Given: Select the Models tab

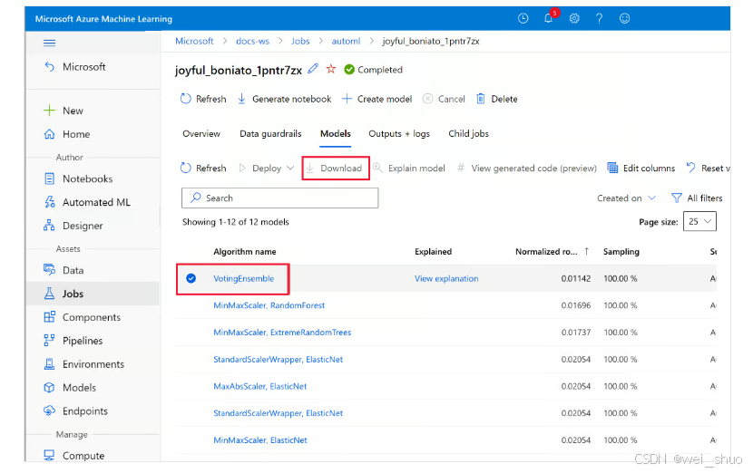Looking at the screenshot, I should (x=336, y=134).
